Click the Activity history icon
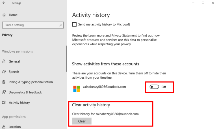The height and width of the screenshot is (129, 217). pyautogui.click(x=4, y=102)
